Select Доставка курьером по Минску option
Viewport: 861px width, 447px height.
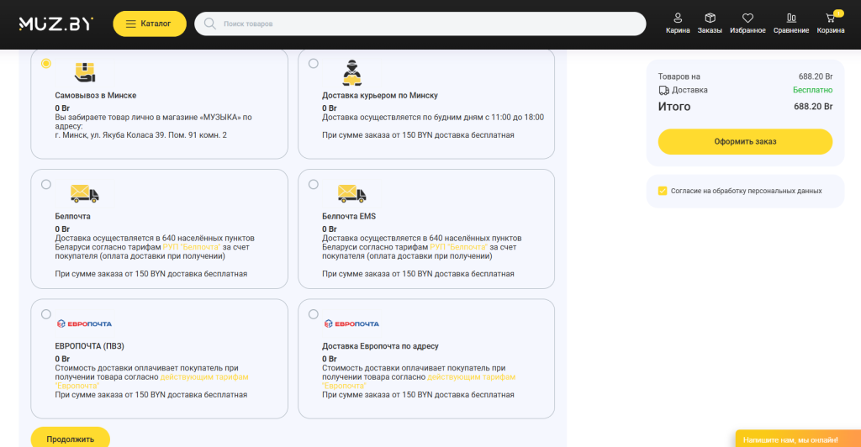(x=313, y=64)
